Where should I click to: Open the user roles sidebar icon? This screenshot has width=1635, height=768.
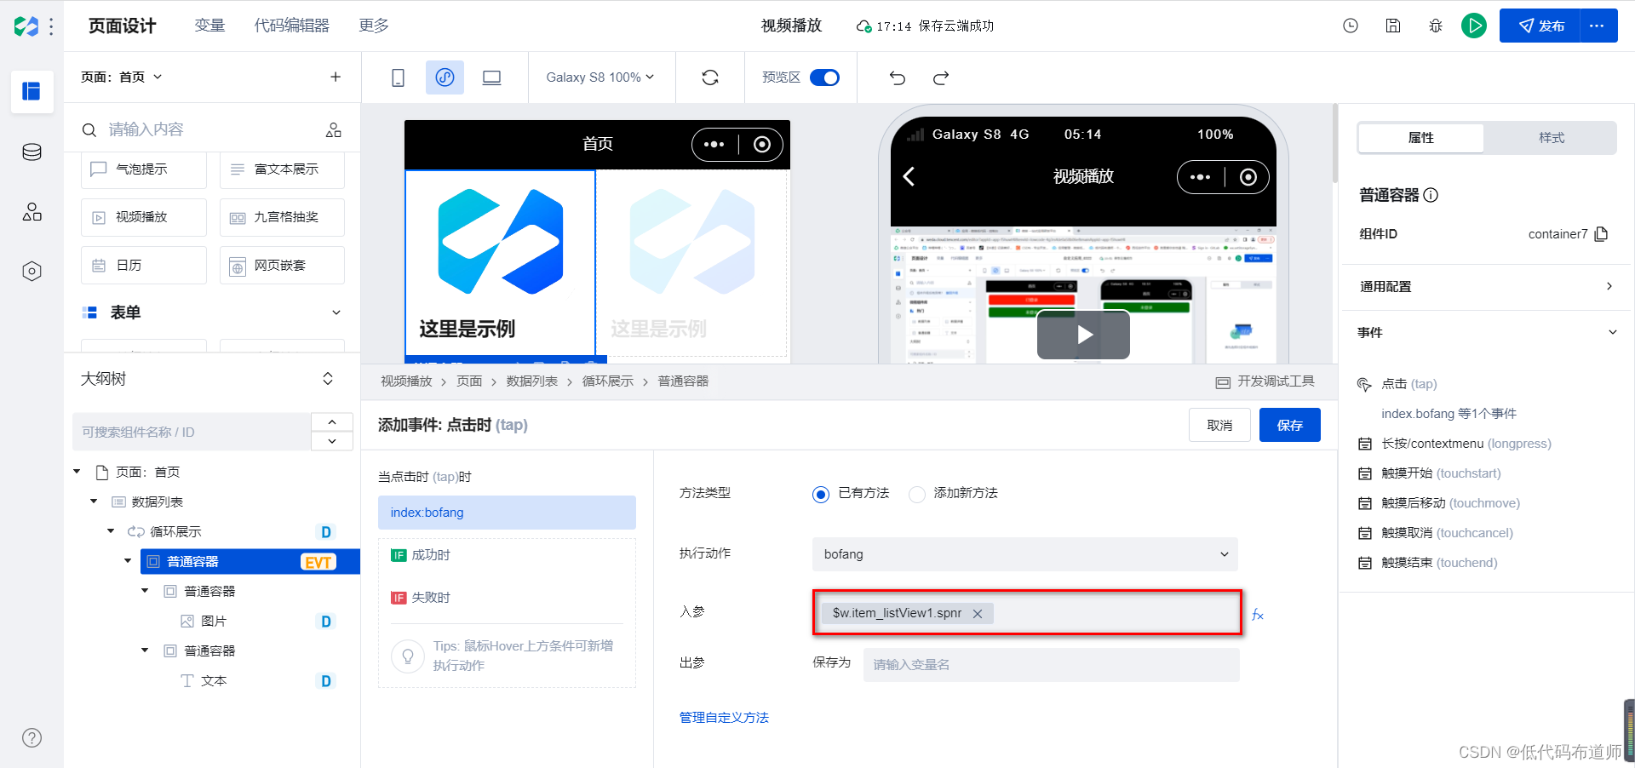pos(32,212)
